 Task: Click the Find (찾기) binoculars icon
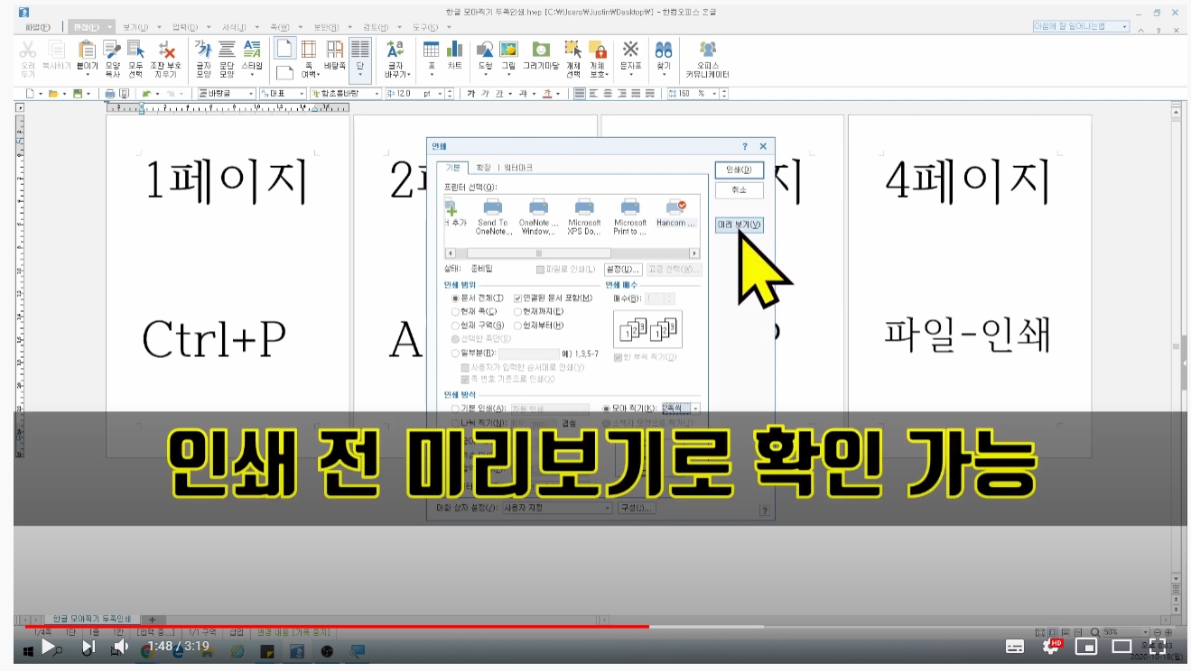coord(664,59)
